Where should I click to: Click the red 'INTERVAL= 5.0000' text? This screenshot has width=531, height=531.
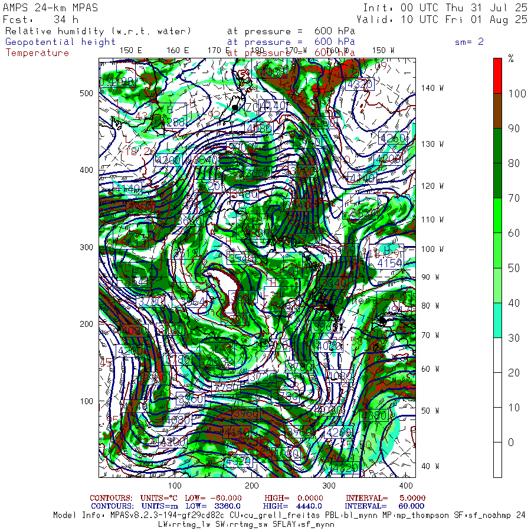click(x=386, y=498)
